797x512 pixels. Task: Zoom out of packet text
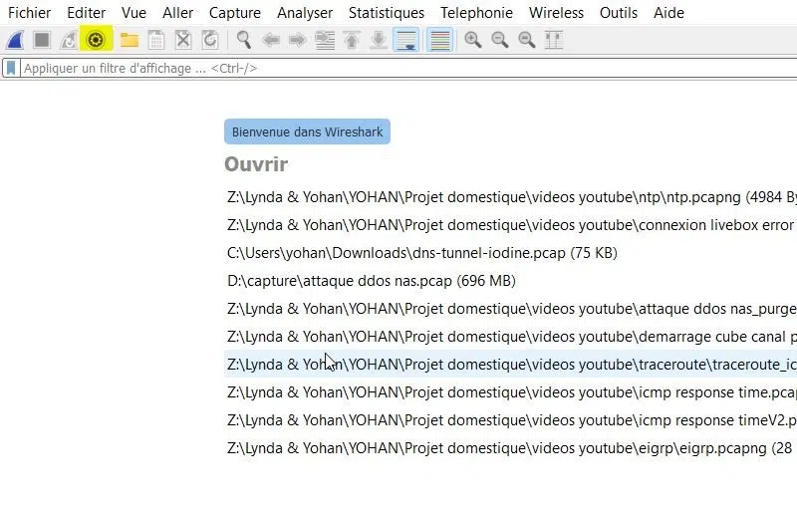click(x=500, y=40)
